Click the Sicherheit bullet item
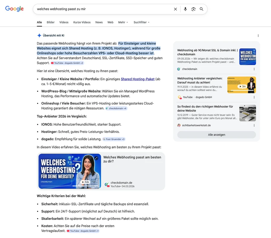Image resolution: width=271 pixels, height=238 pixels. (95, 204)
